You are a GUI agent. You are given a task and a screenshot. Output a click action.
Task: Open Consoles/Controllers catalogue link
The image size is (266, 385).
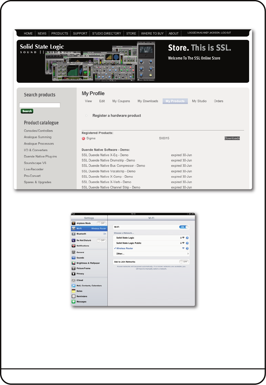pyautogui.click(x=38, y=131)
